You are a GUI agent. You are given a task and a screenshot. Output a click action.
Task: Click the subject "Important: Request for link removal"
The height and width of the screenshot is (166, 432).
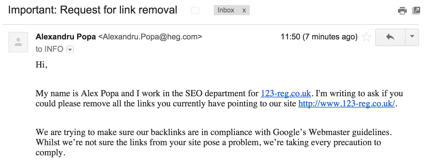(x=93, y=10)
